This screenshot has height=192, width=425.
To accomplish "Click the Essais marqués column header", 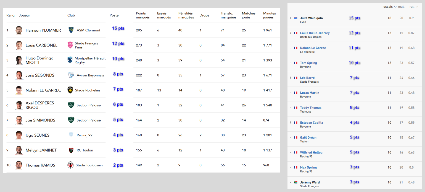I will (x=164, y=15).
